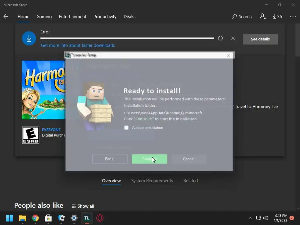Viewport: 300px width, 225px height.
Task: Go to the Deals tab
Action: (129, 17)
